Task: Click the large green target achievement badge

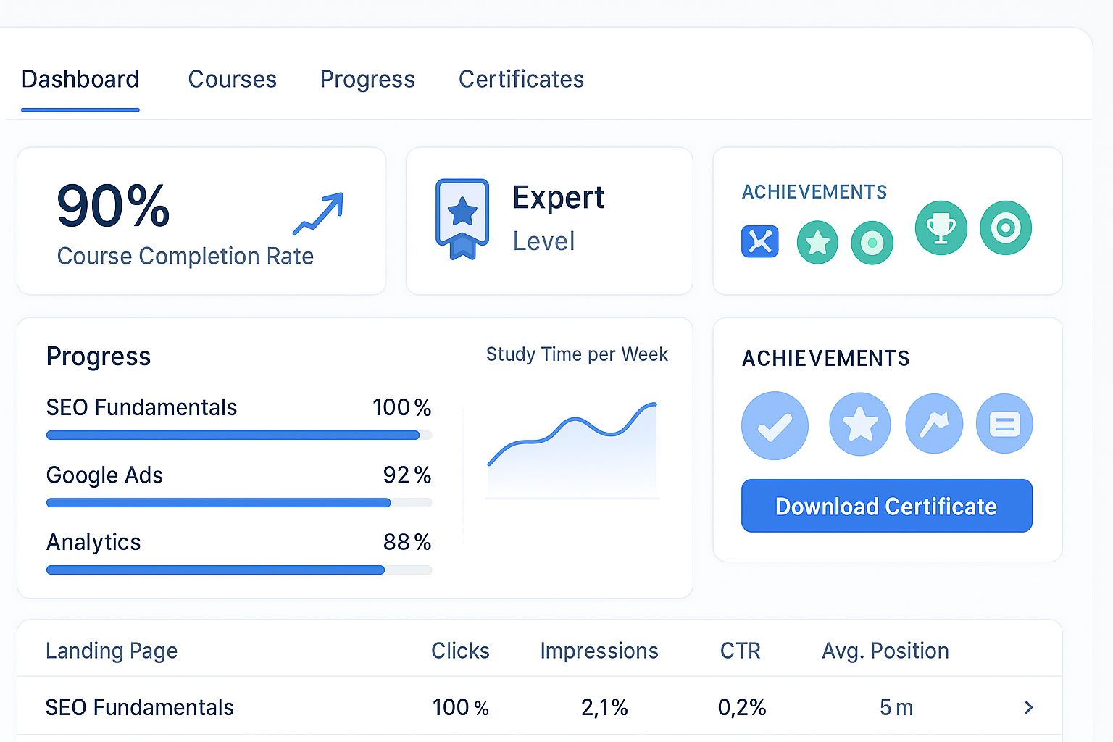Action: click(1005, 228)
